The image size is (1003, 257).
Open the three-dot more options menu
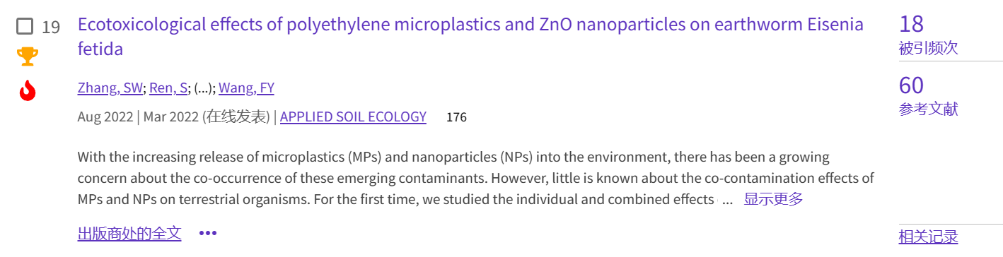click(208, 233)
